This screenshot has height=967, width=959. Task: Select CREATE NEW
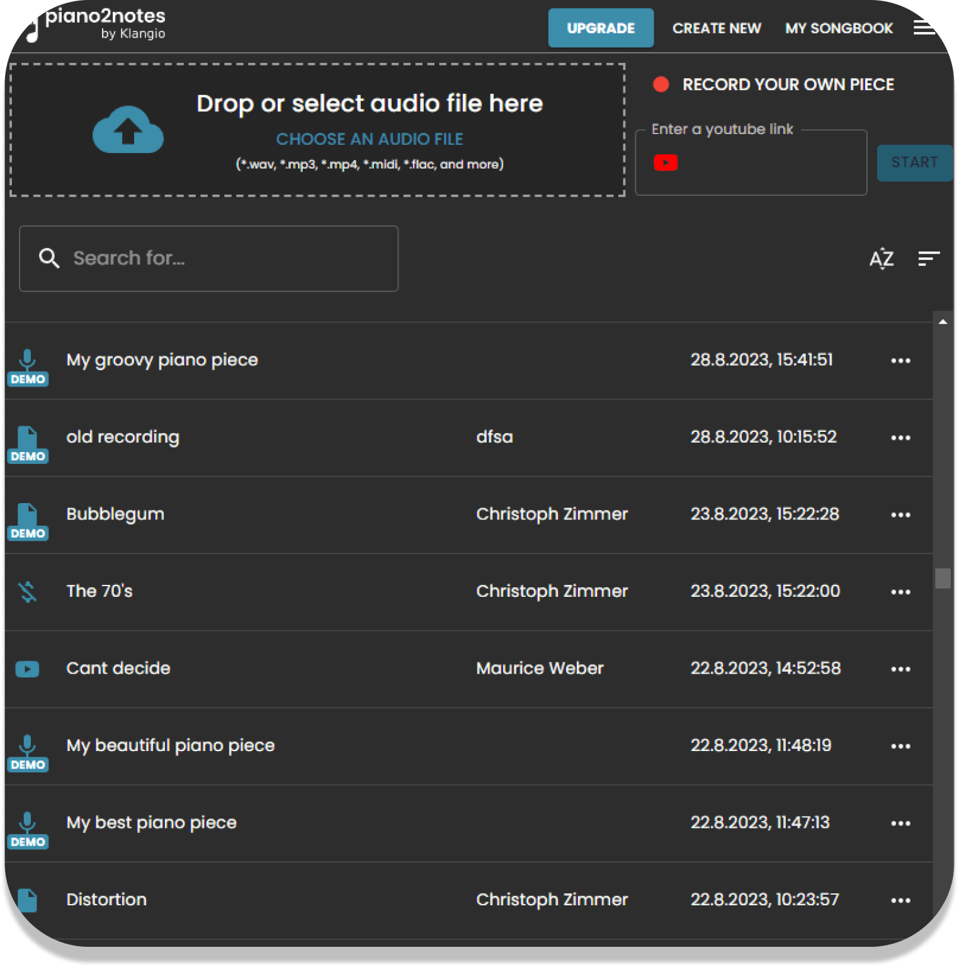(717, 28)
